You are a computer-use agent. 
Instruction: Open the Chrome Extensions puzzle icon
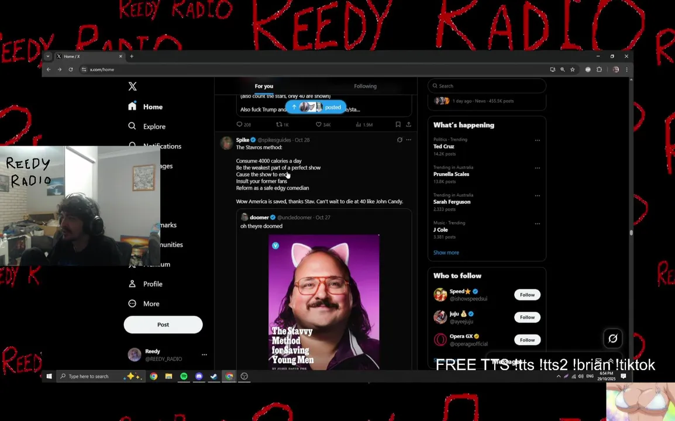coord(599,70)
